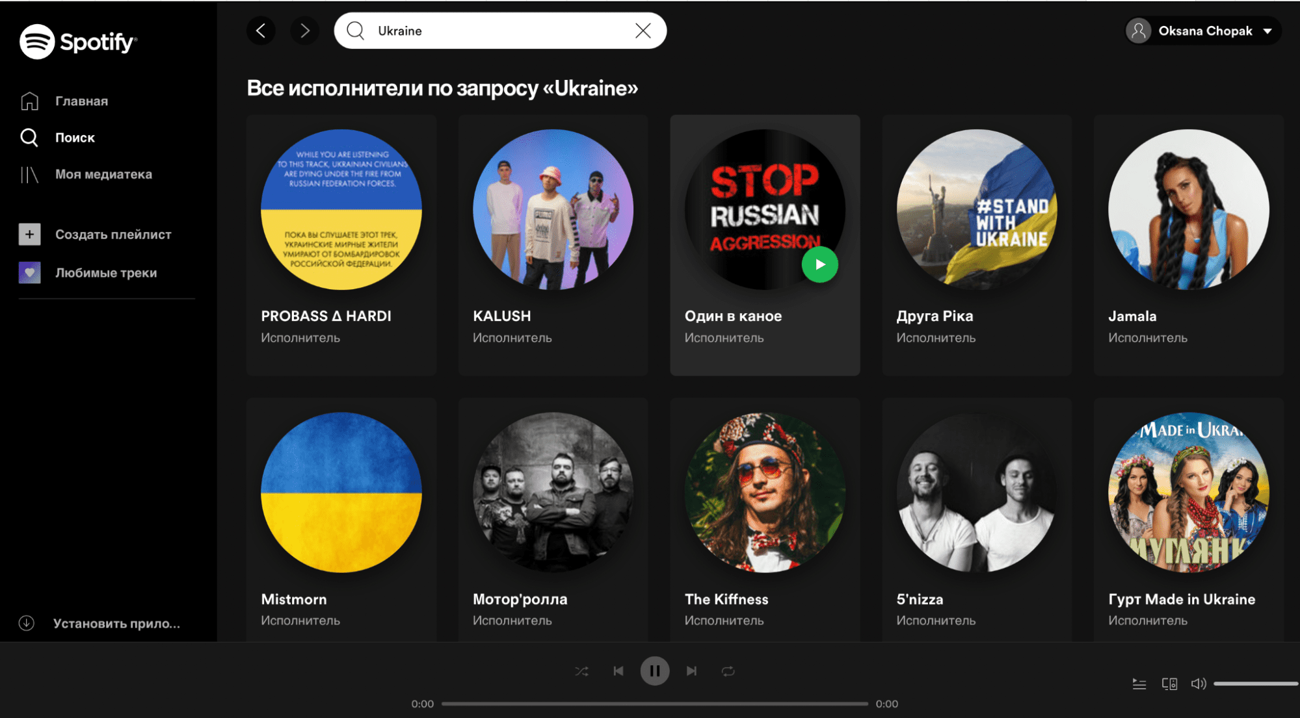
Task: Play Один в каное with green button
Action: (819, 264)
